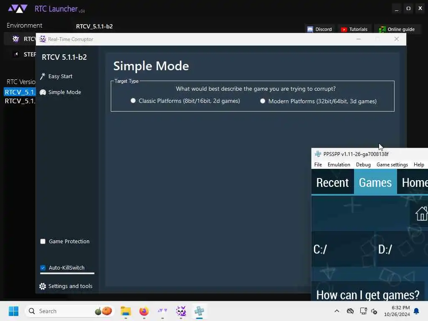Viewport: 428px width, 321px height.
Task: Click the Easy Start wand icon
Action: pyautogui.click(x=43, y=76)
